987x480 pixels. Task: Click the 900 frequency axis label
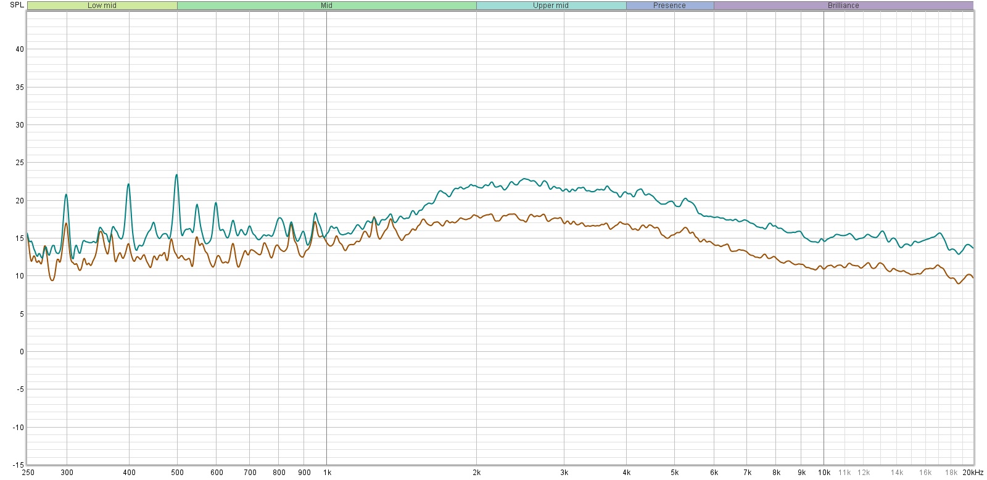coord(304,473)
